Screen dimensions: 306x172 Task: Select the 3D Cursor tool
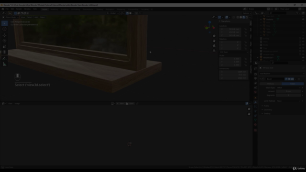coord(4,29)
